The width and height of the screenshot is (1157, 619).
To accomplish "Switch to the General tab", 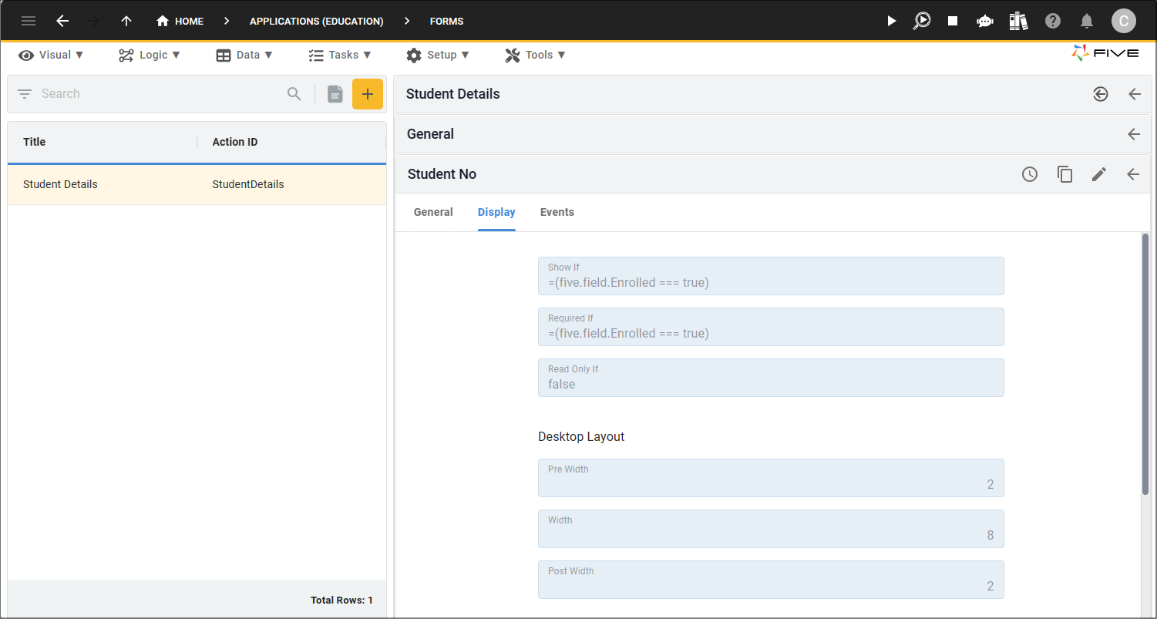I will pos(433,212).
